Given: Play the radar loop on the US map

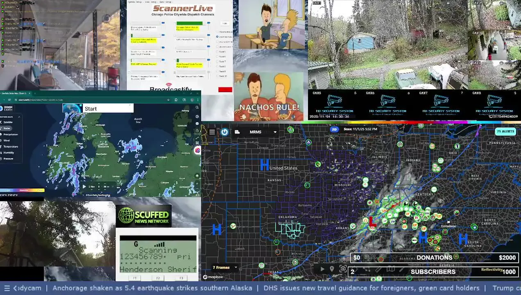Looking at the screenshot, I should click(x=322, y=269).
